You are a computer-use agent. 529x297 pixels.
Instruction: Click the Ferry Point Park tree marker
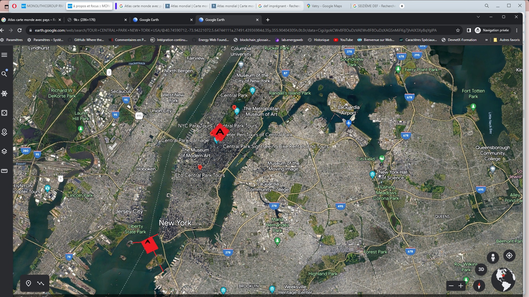tap(398, 69)
